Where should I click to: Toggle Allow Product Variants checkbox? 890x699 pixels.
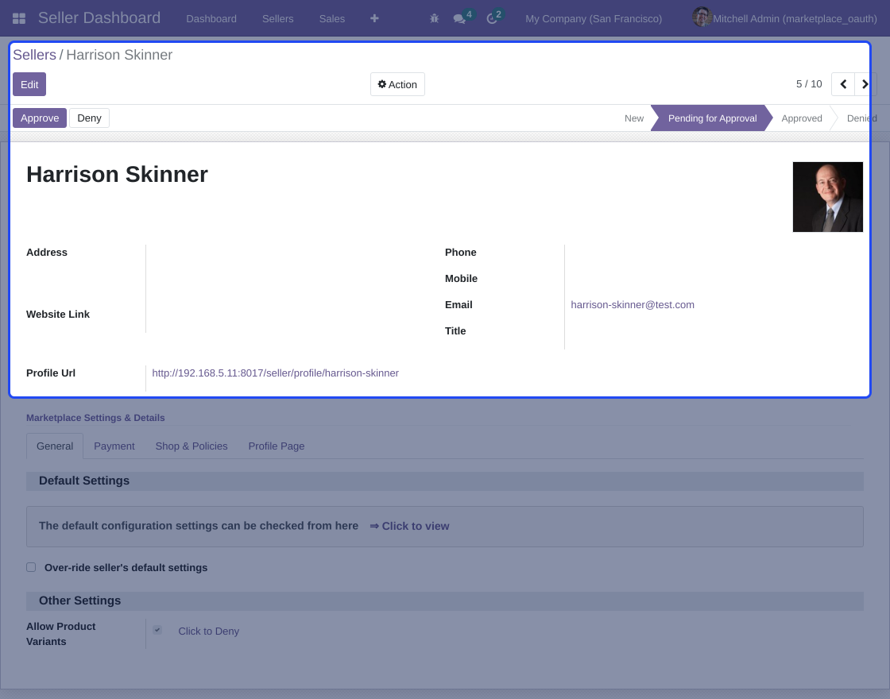[157, 630]
